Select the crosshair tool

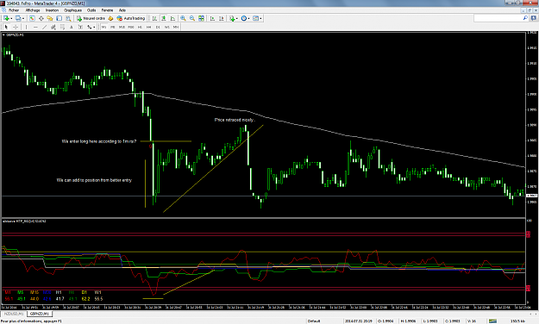16,27
